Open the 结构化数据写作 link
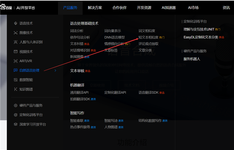Image resolution: width=234 pixels, height=150 pixels. (x=150, y=121)
